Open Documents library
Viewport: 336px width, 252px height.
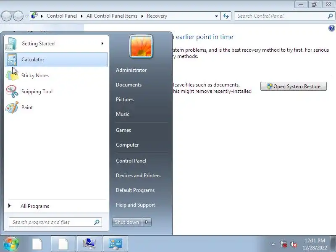pyautogui.click(x=129, y=85)
